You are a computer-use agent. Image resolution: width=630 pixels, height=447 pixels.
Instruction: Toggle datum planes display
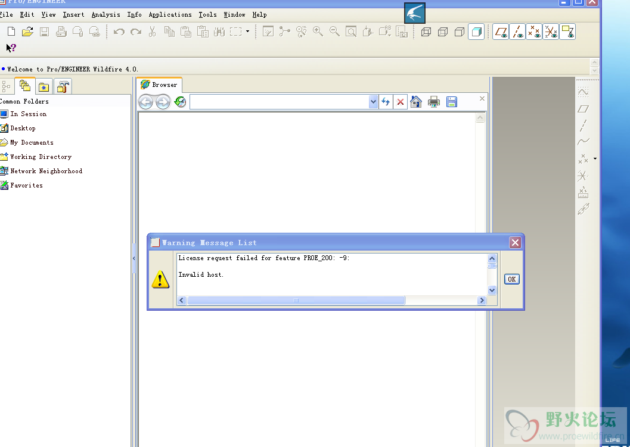point(501,32)
